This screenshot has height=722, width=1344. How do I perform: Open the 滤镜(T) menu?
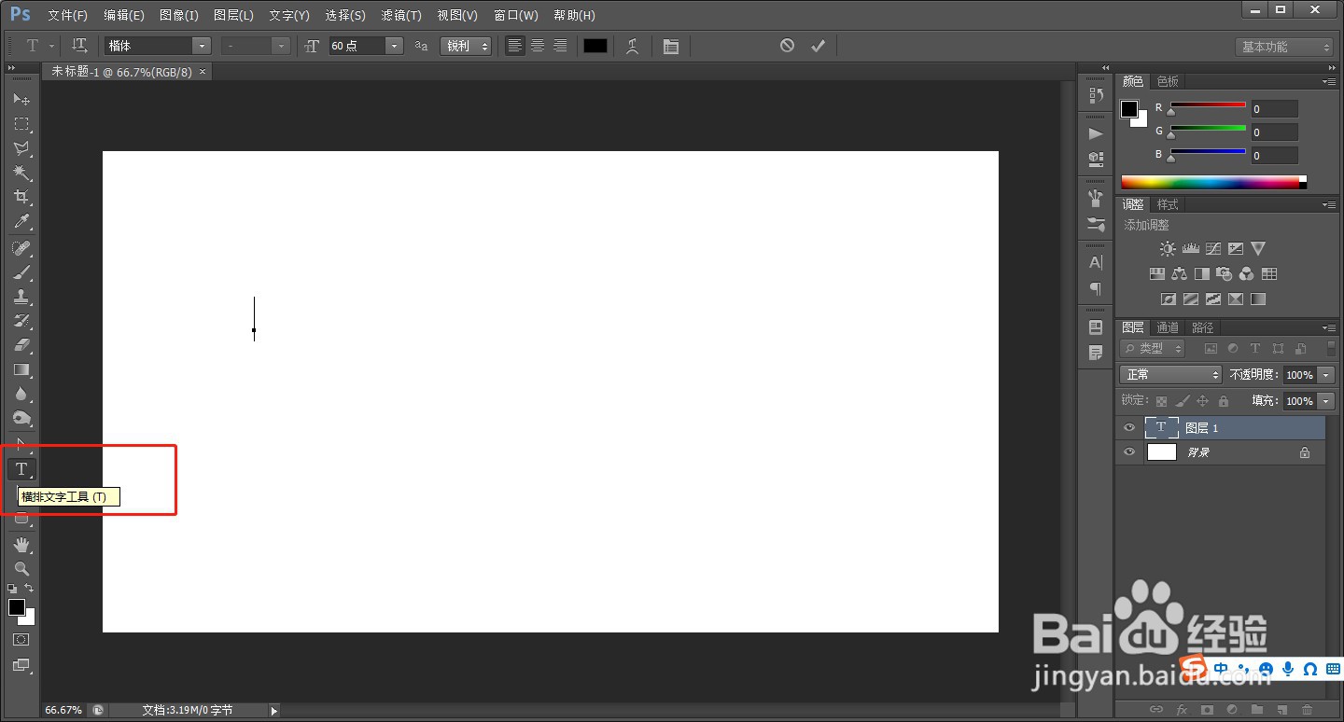tap(401, 16)
